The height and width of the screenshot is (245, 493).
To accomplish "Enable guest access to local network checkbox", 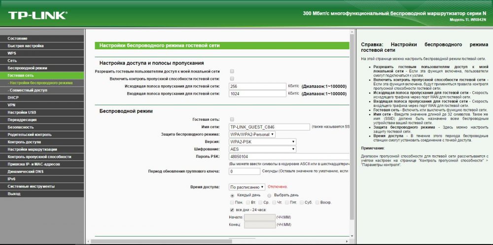I will tap(232, 71).
